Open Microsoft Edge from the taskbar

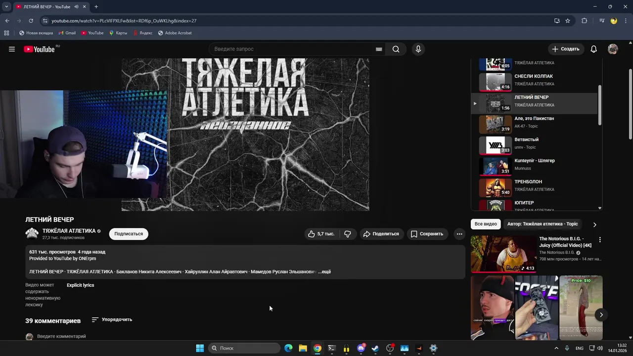click(288, 348)
